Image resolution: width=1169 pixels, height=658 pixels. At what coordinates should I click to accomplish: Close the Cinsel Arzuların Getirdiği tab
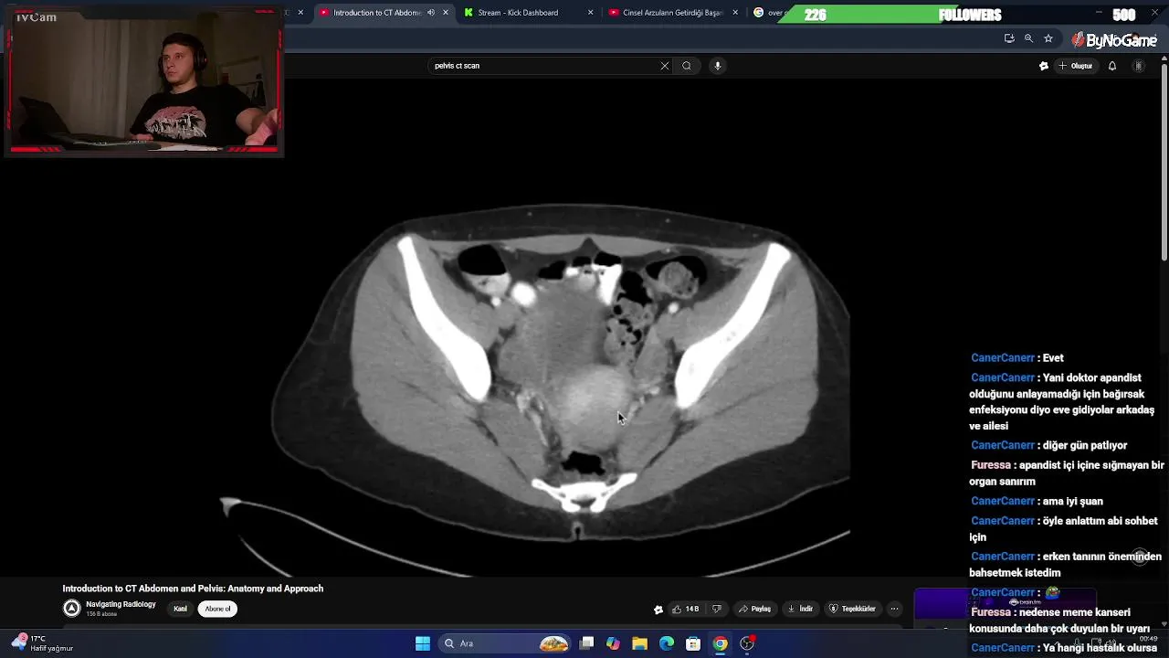tap(735, 13)
